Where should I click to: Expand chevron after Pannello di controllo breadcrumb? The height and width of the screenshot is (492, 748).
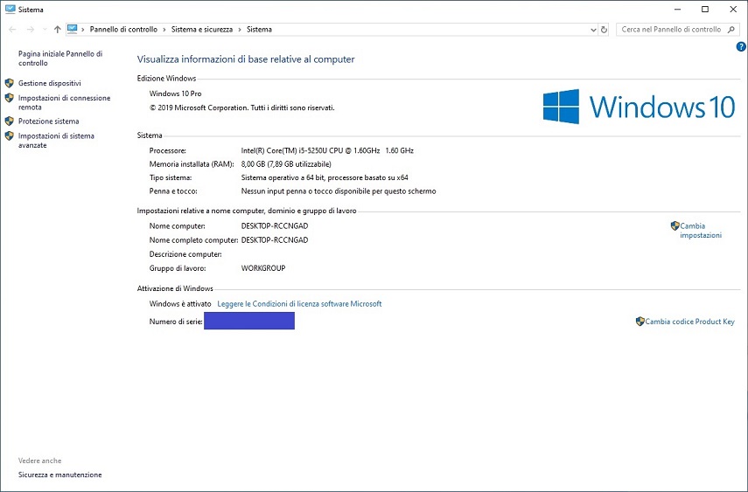[x=164, y=30]
